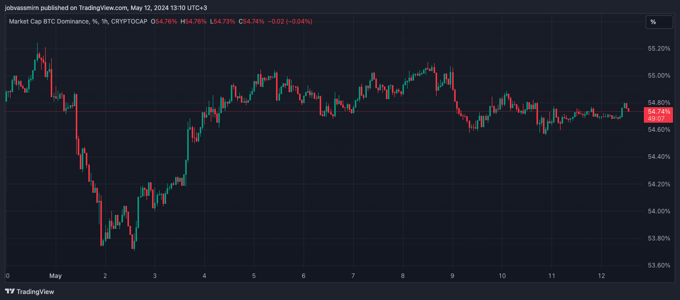Click the 5 date label on time axis
680x300 pixels.
254,276
